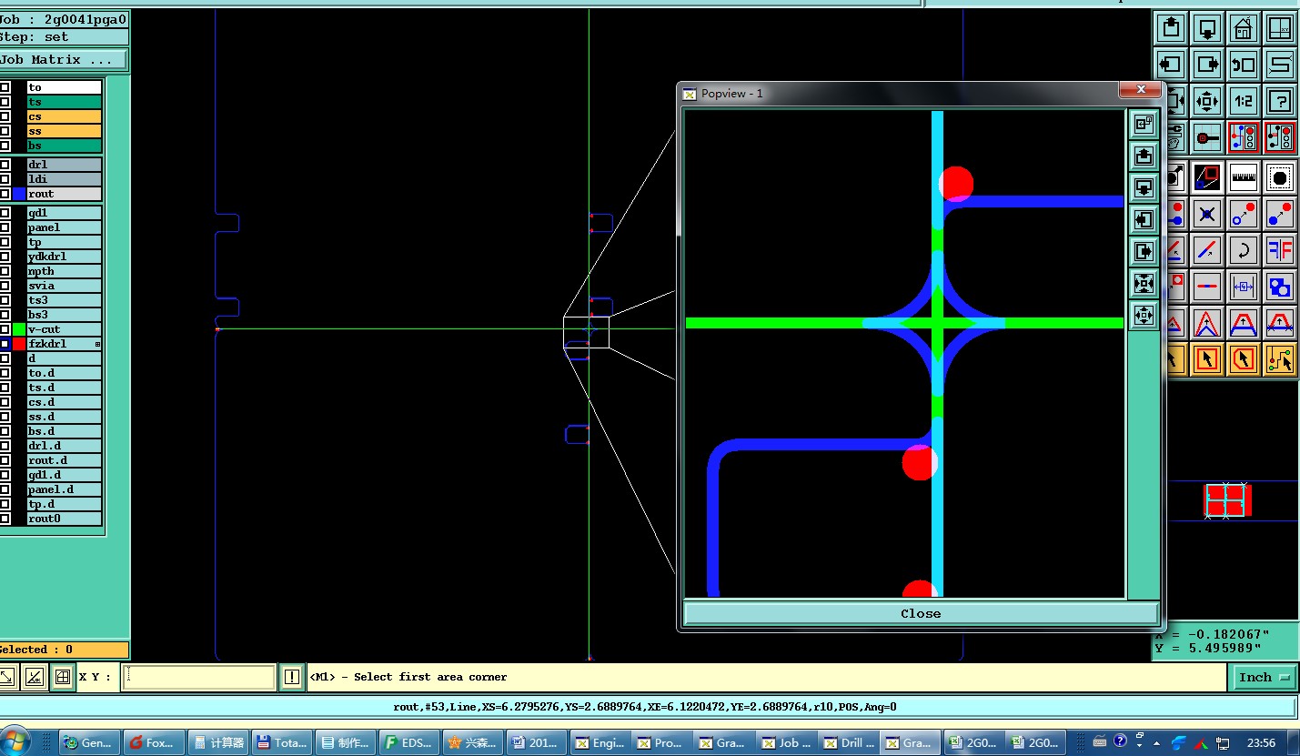Viewport: 1300px width, 756px height.
Task: Select the 'npth' layer name
Action: (x=64, y=271)
